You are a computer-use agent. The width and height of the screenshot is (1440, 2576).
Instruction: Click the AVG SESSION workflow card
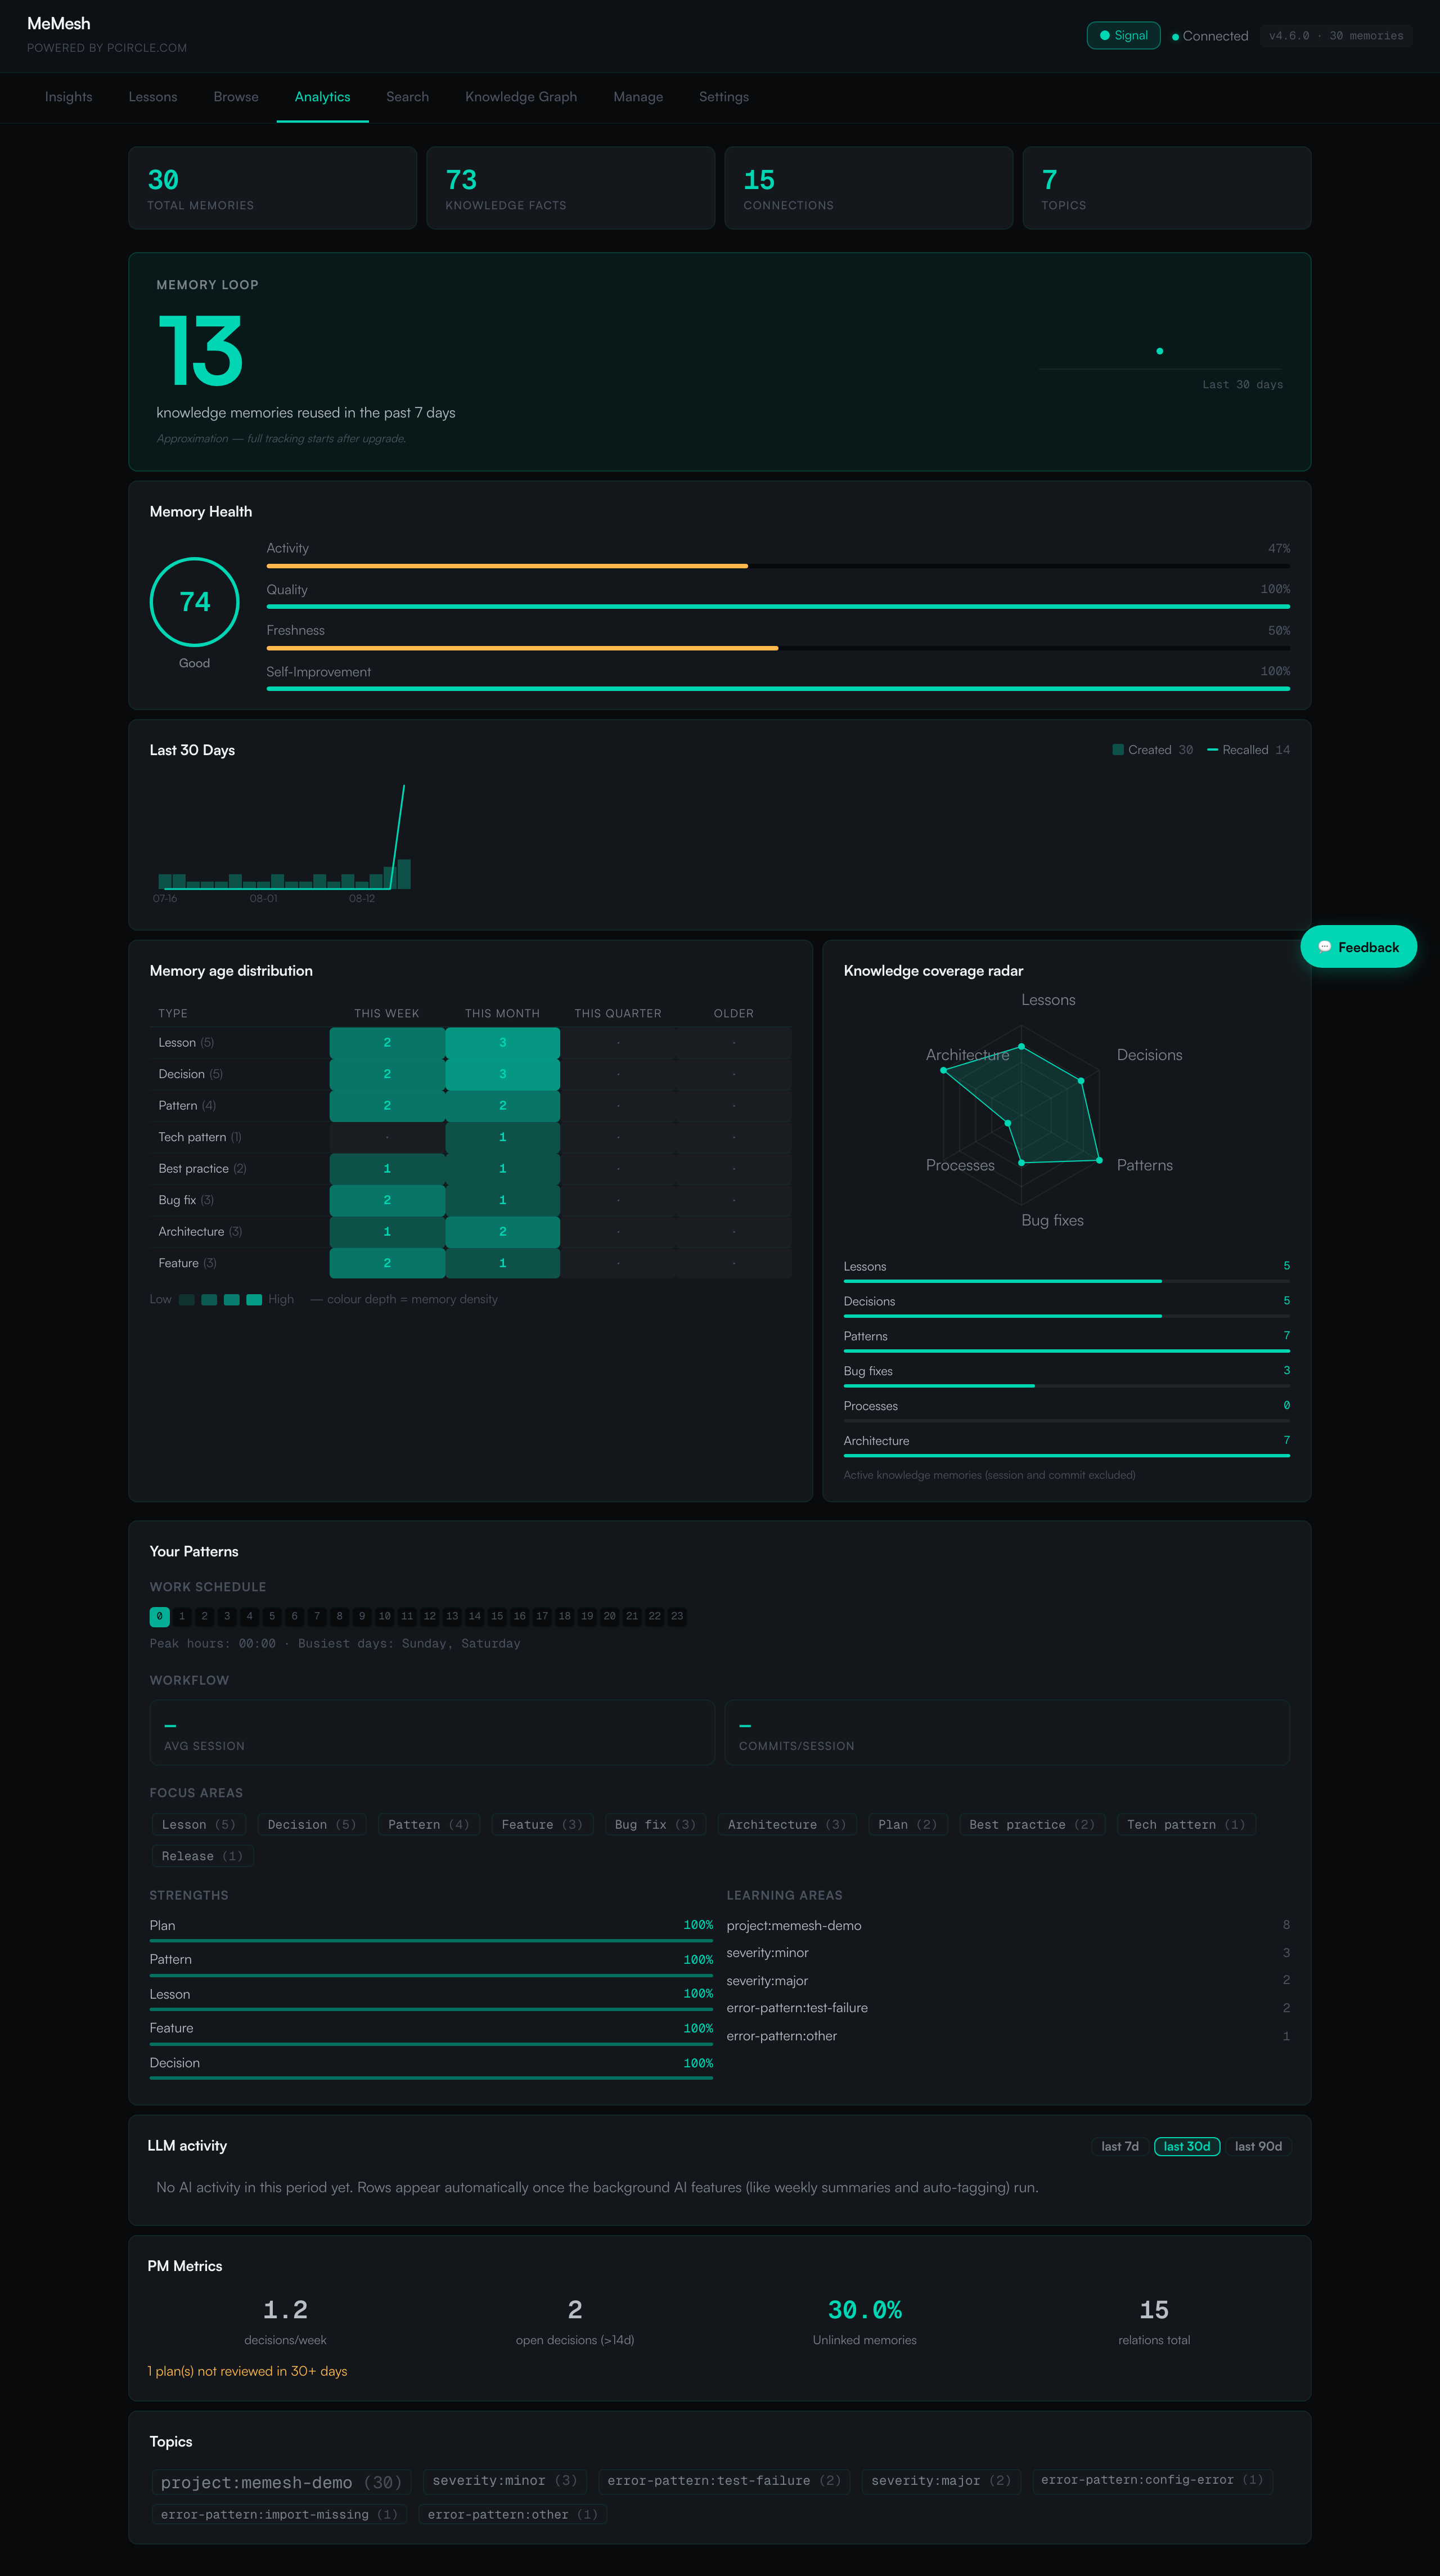tap(432, 1733)
